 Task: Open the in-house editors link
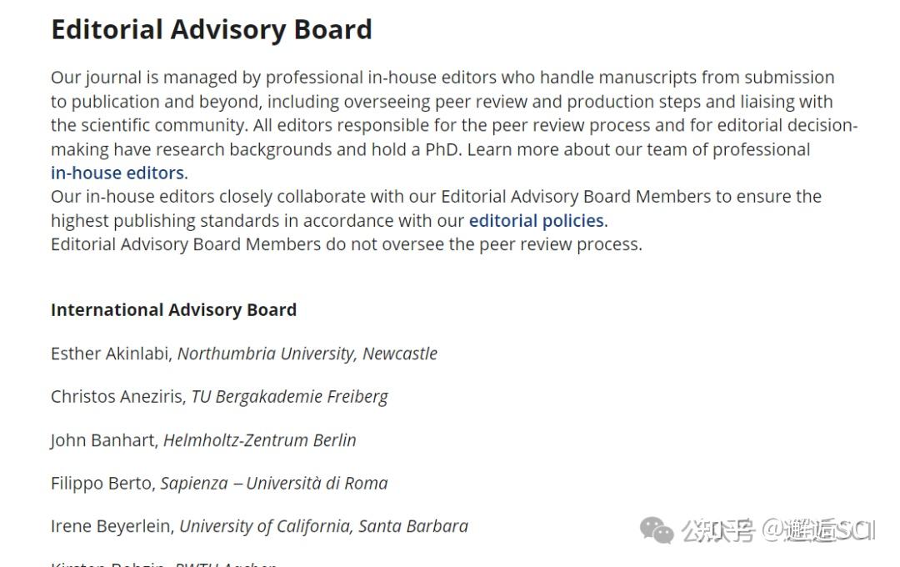(x=119, y=173)
